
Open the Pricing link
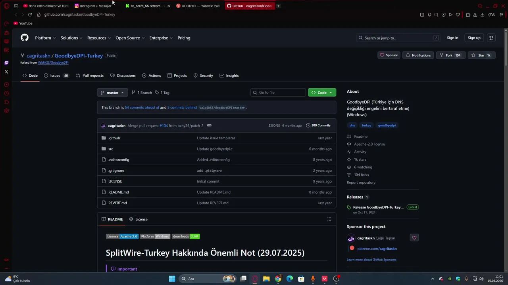[x=184, y=38]
